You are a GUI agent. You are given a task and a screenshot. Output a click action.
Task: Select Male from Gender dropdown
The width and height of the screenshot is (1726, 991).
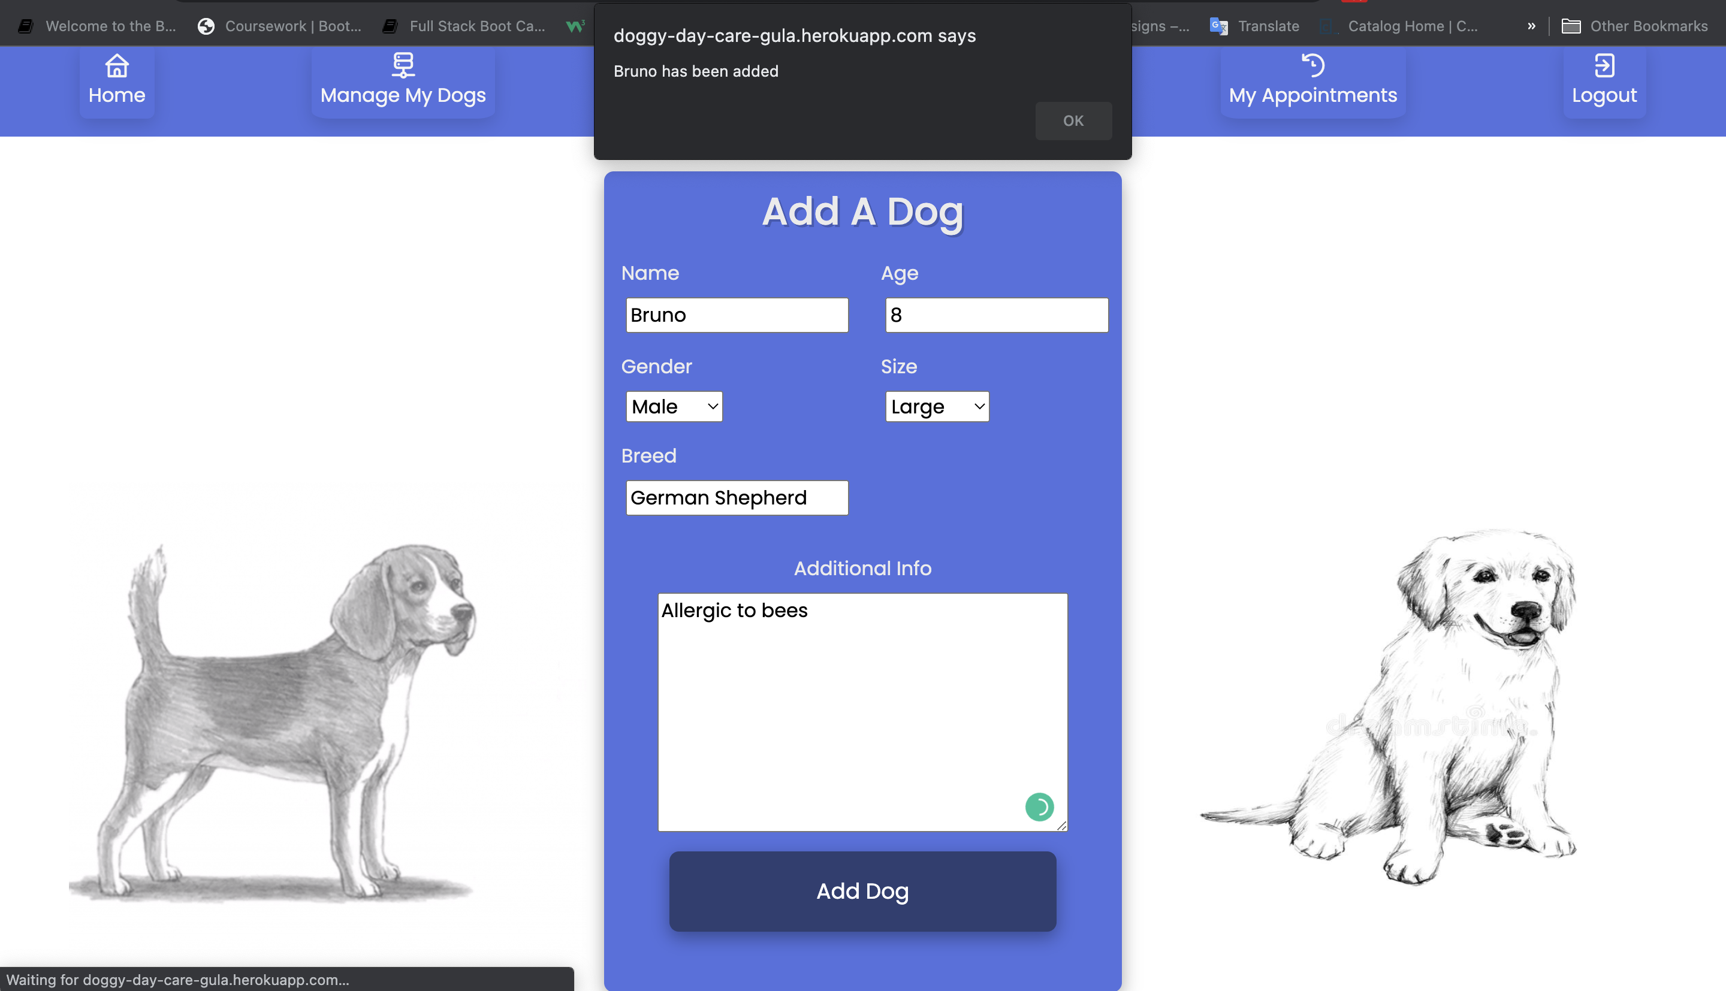674,407
